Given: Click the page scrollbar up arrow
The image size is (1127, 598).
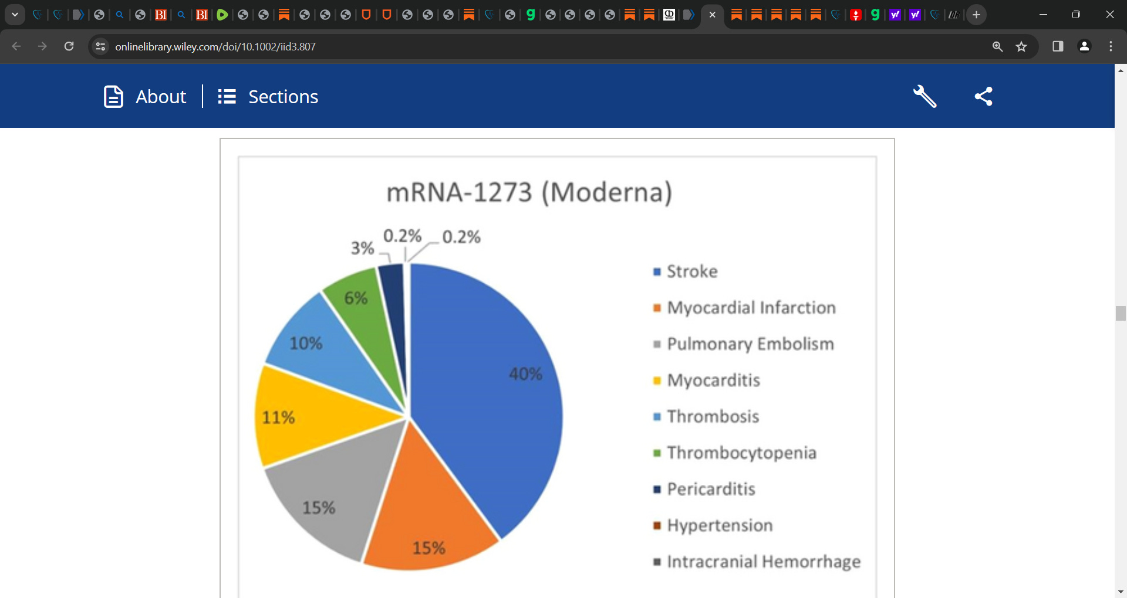Looking at the screenshot, I should tap(1121, 70).
